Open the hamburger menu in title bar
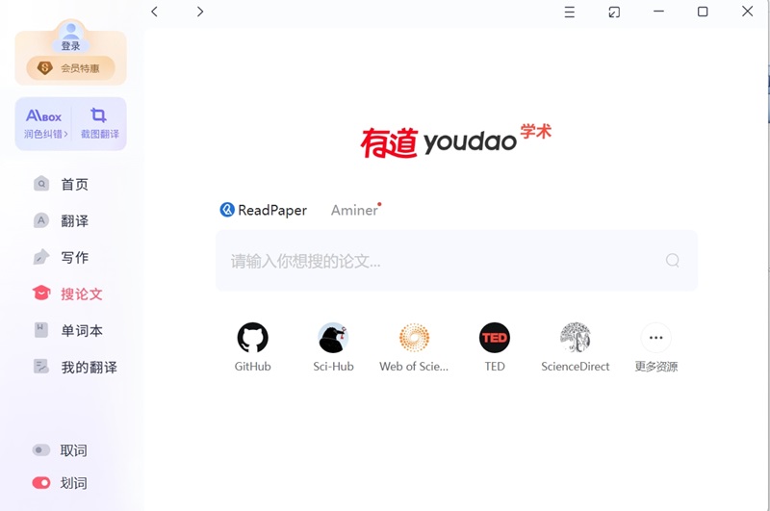This screenshot has height=511, width=770. [570, 12]
